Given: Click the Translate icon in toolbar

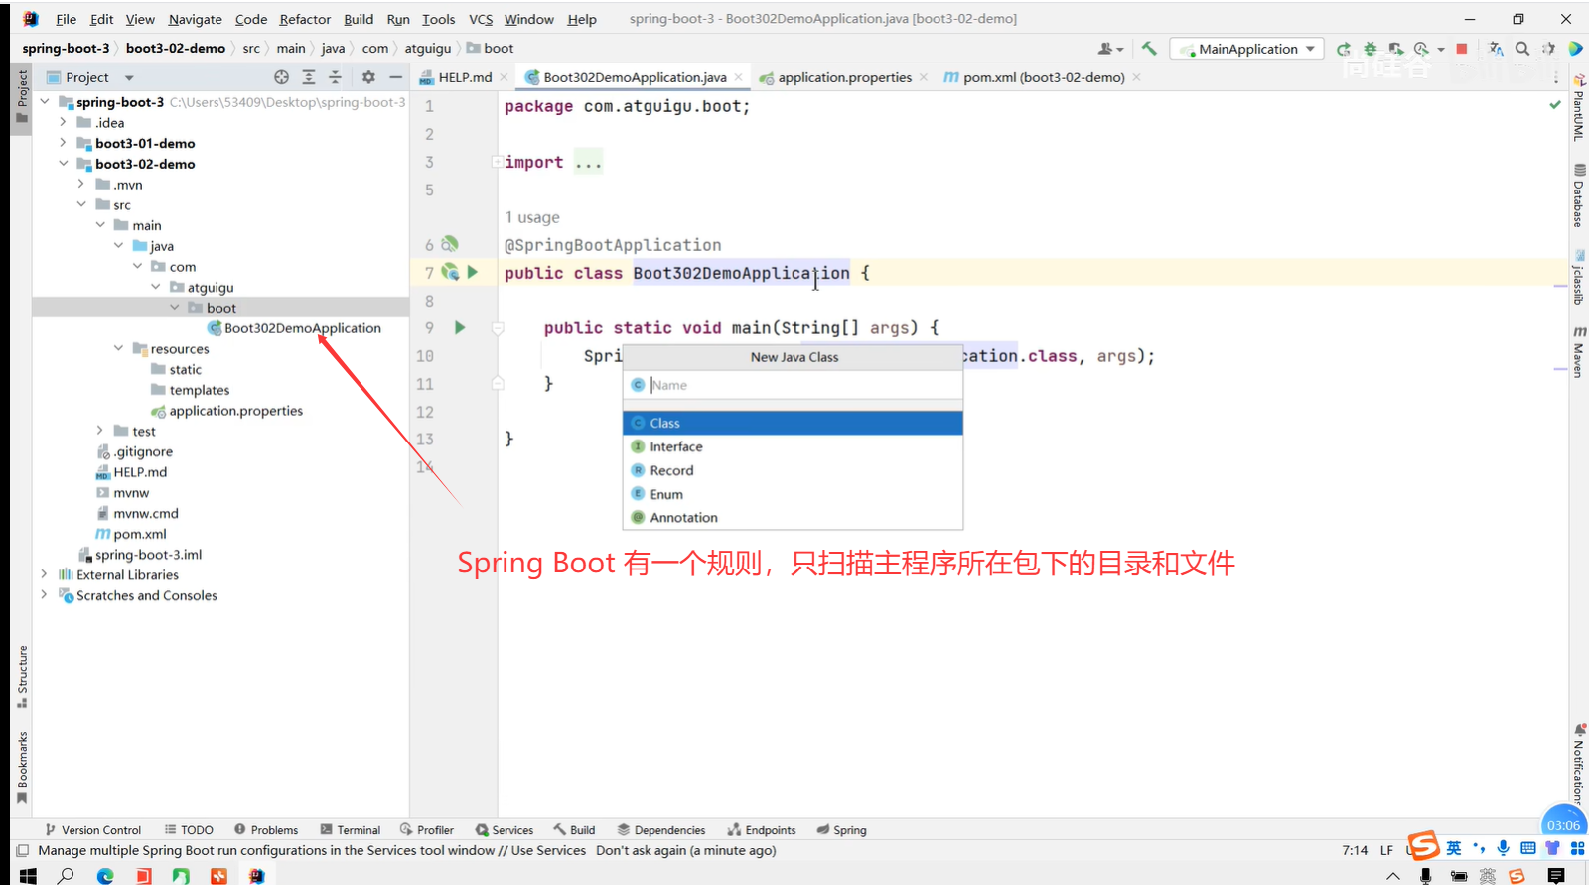Looking at the screenshot, I should pos(1496,48).
